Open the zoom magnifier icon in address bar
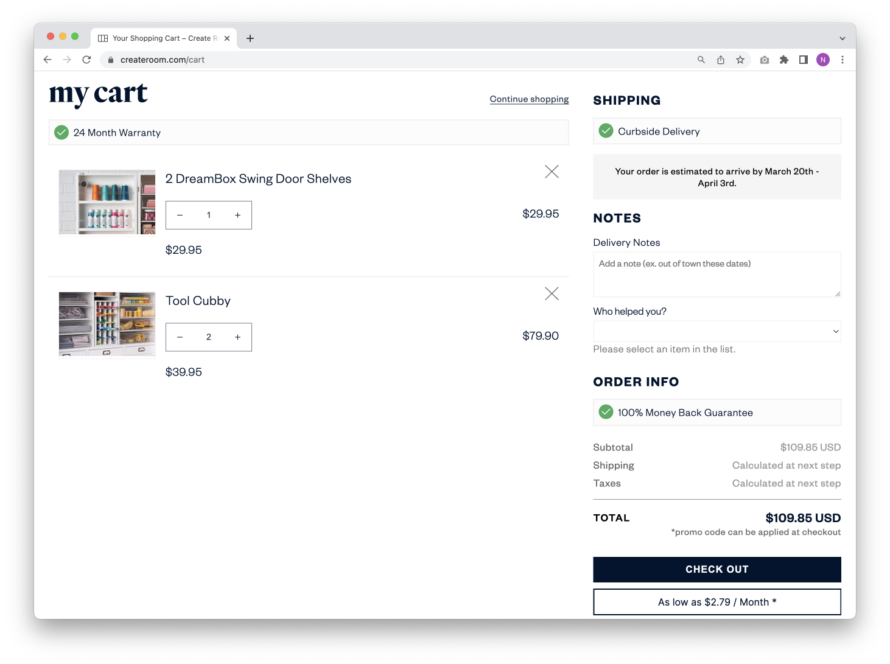890x664 pixels. [701, 60]
